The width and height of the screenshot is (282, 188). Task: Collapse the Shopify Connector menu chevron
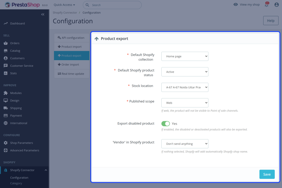[46, 170]
